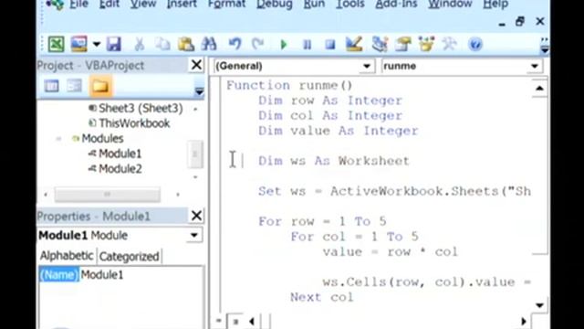Screen dimensions: 584x329
Task: Open the Format menu
Action: (226, 4)
